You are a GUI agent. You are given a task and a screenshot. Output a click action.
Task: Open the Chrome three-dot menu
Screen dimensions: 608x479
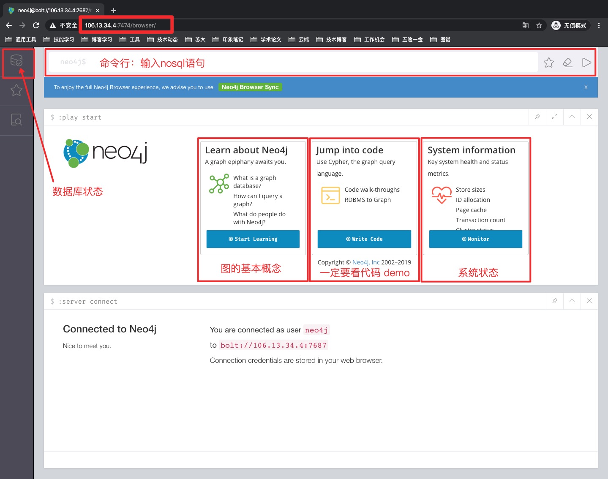(x=599, y=25)
